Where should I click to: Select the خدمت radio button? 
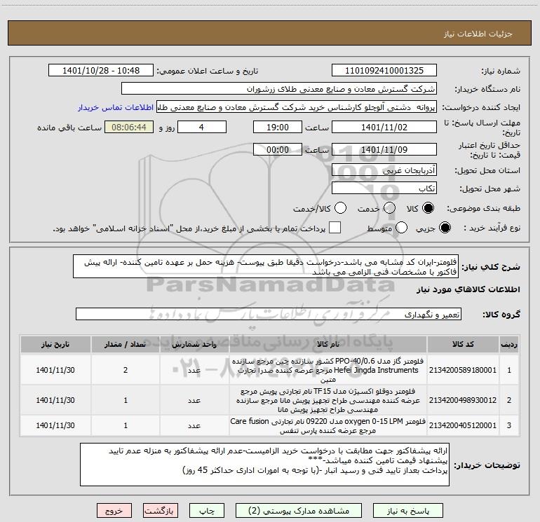[x=389, y=208]
